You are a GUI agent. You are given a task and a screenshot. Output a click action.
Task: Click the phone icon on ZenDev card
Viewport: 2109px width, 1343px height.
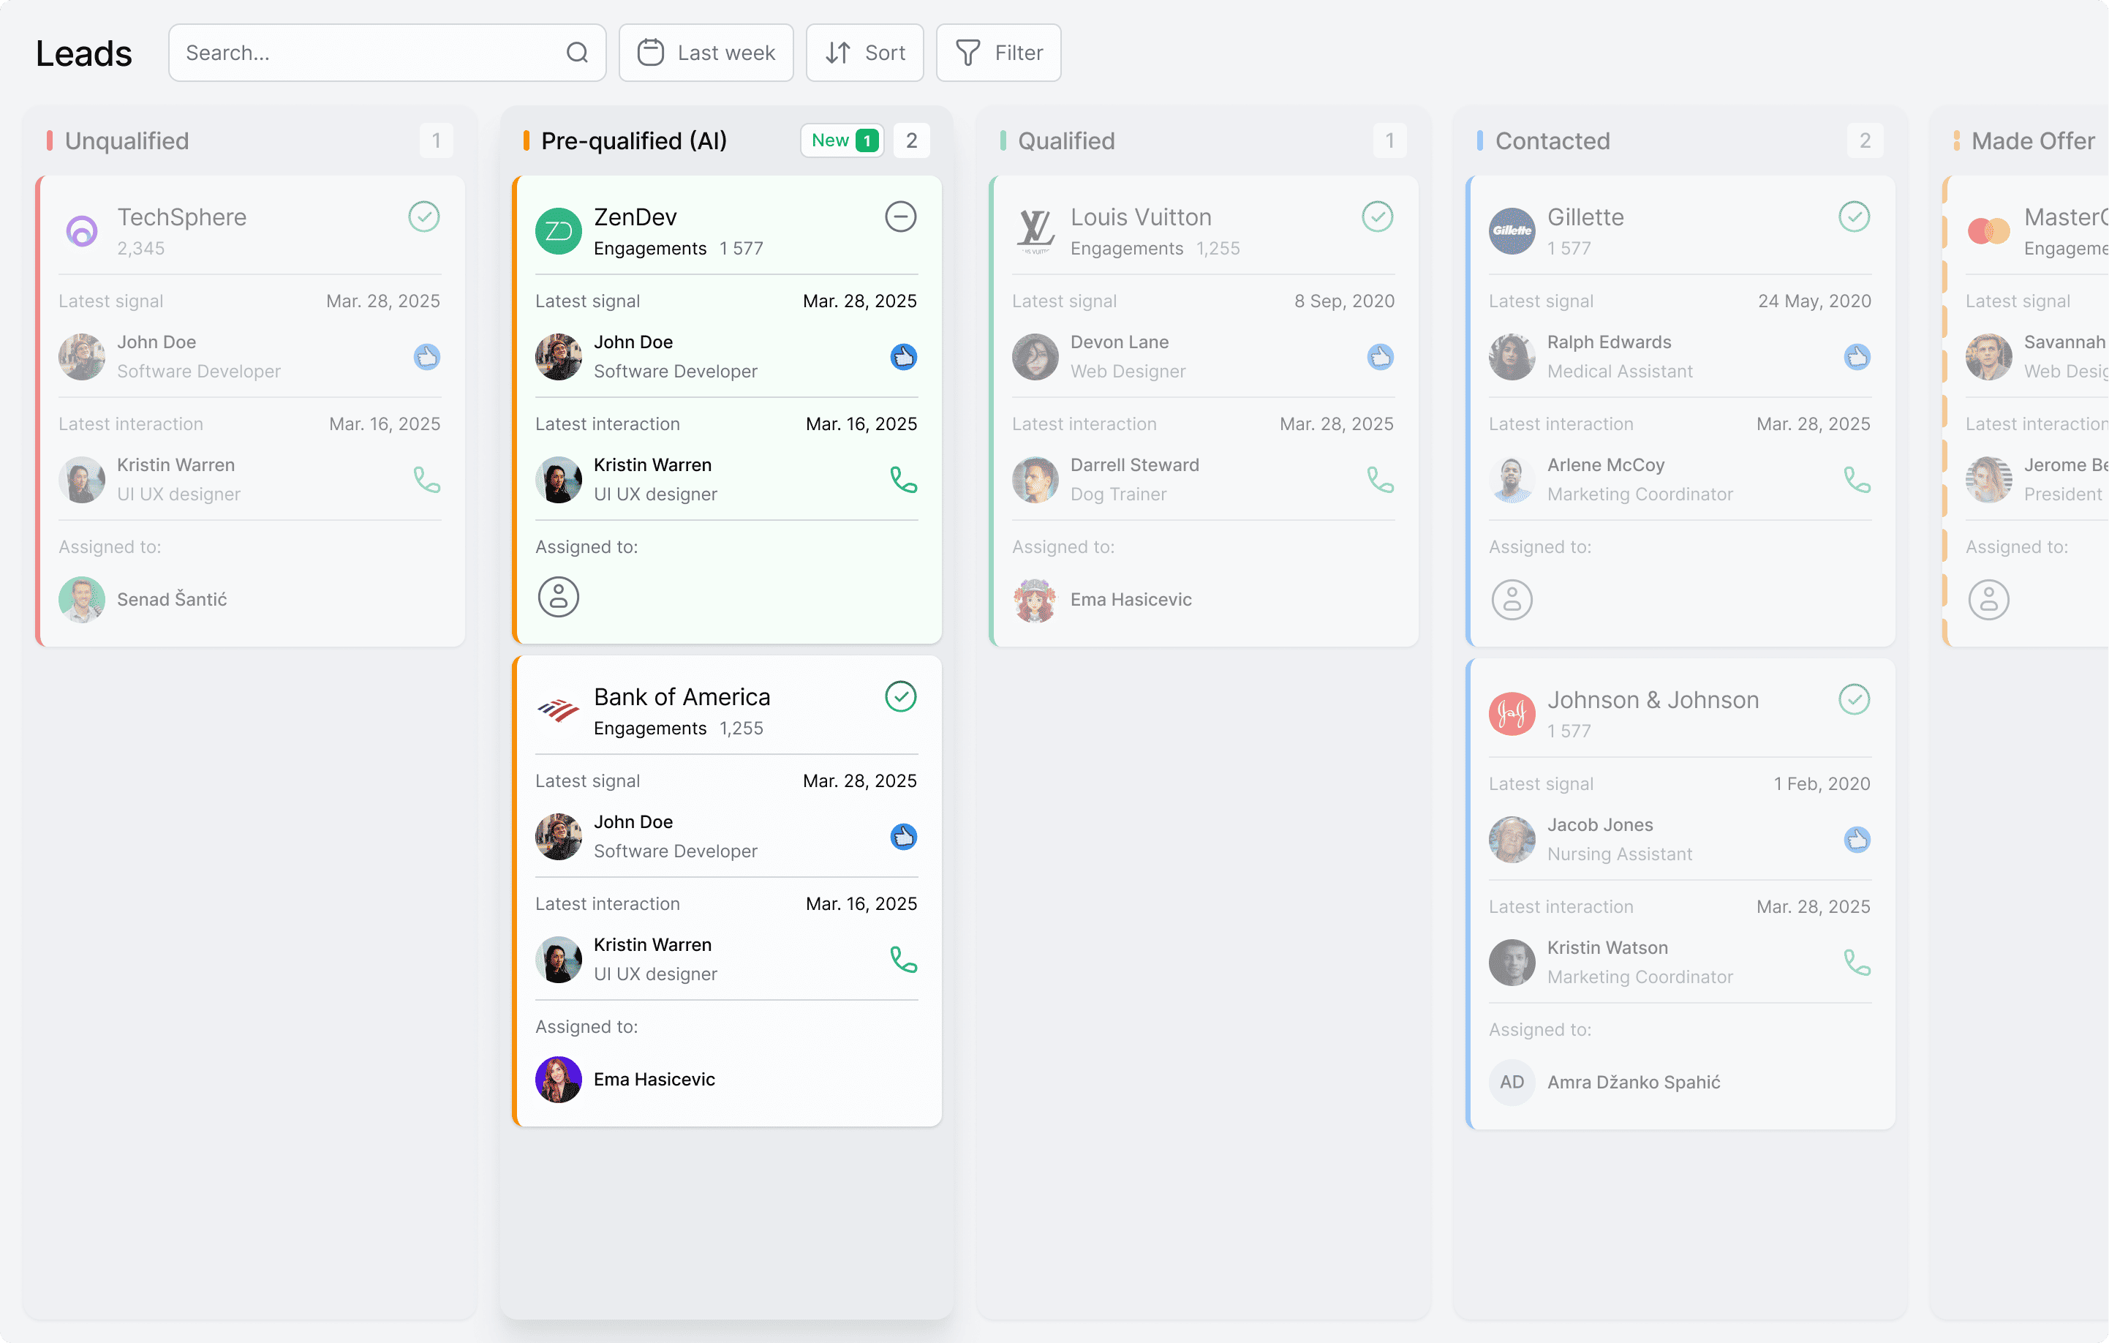903,479
